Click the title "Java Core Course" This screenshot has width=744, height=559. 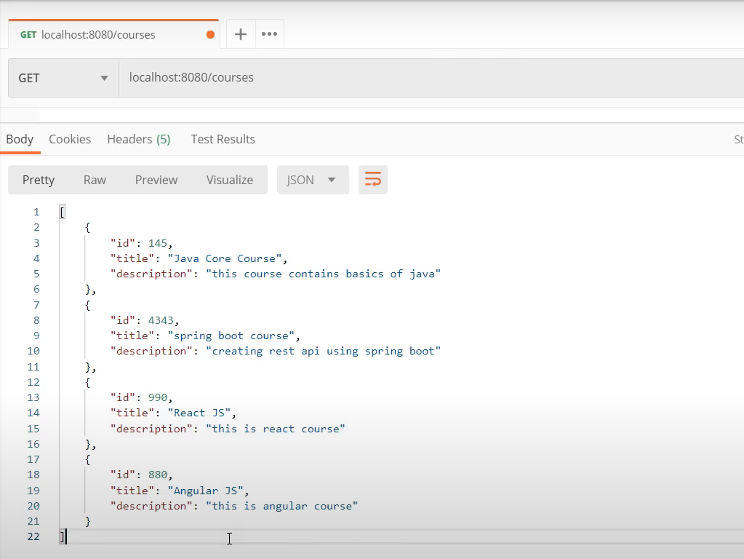[225, 258]
